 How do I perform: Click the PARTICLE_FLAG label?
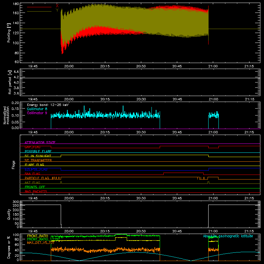tap(37, 178)
